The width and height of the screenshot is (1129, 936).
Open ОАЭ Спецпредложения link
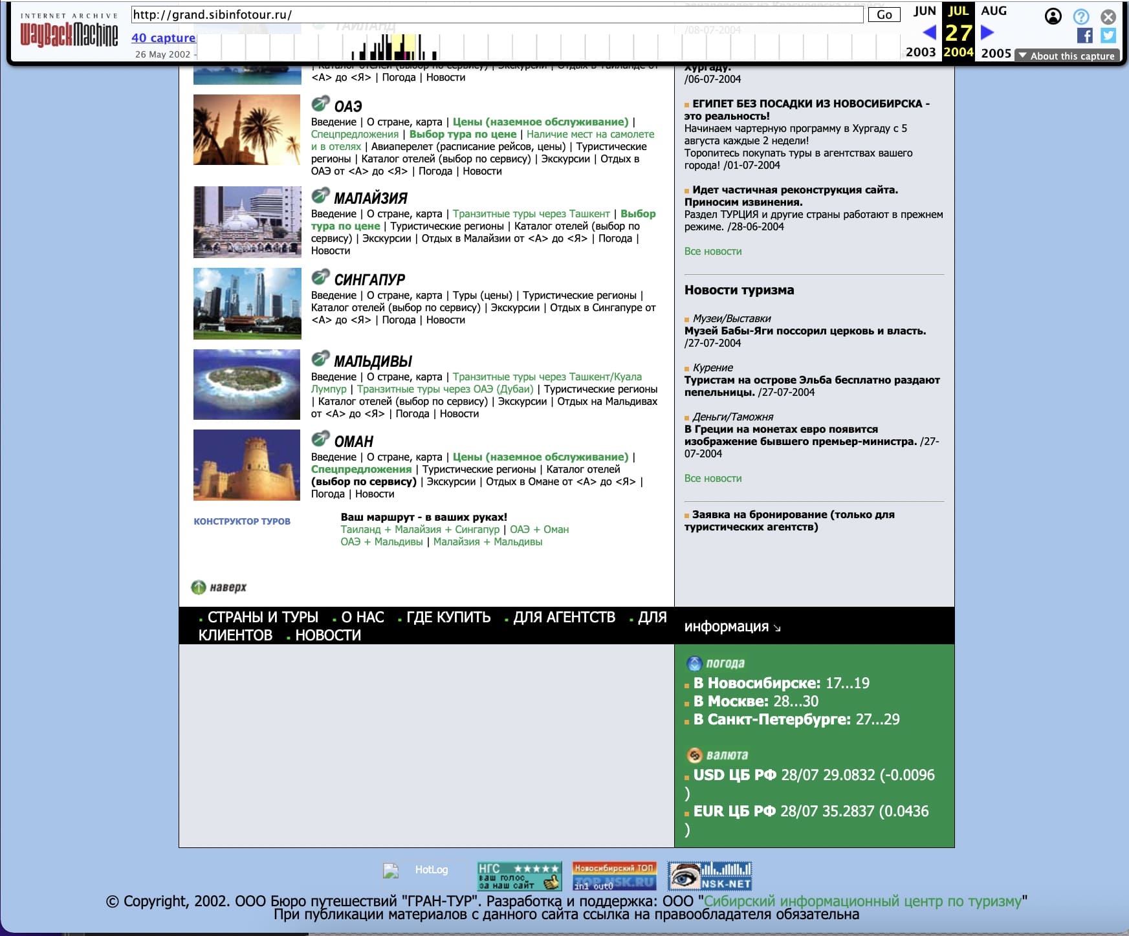[355, 134]
